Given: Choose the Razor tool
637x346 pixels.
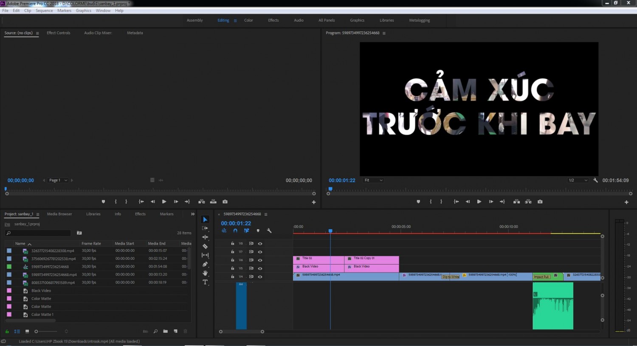Looking at the screenshot, I should (x=205, y=246).
